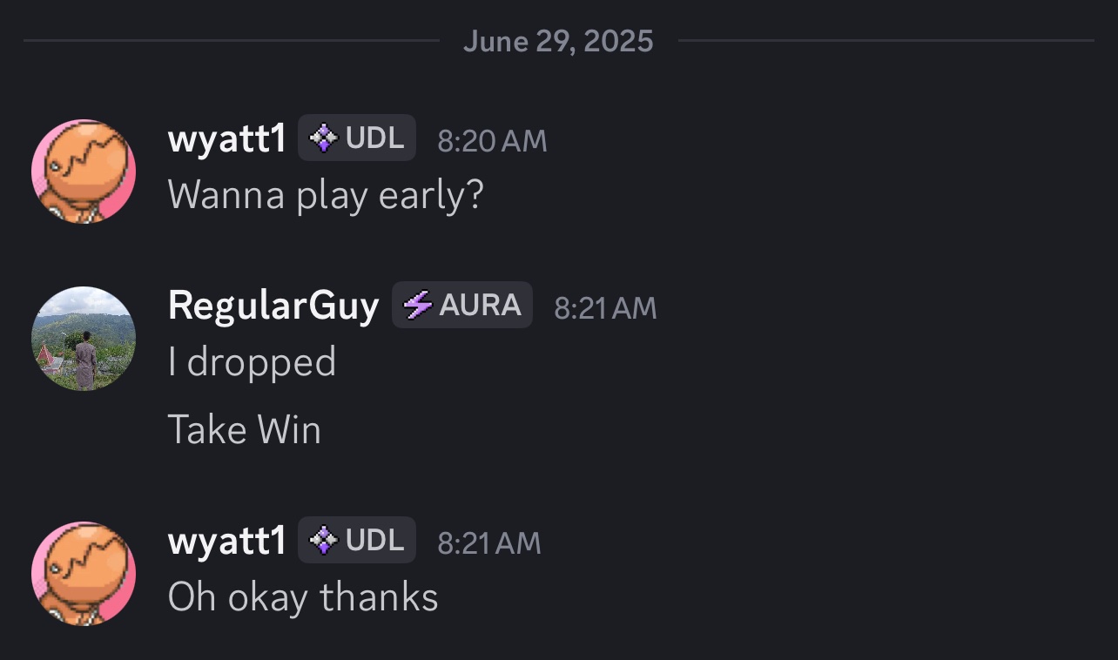Click the purple diamond icon in first UDL tag

pos(324,138)
